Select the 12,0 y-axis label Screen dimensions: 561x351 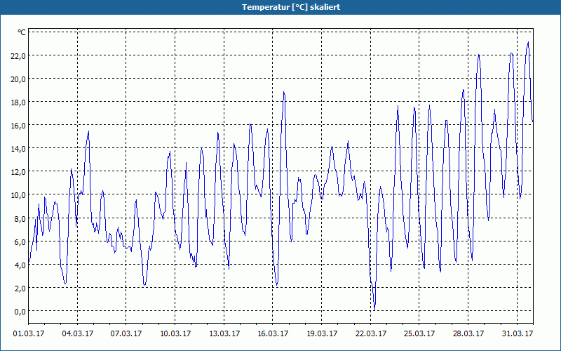20,172
